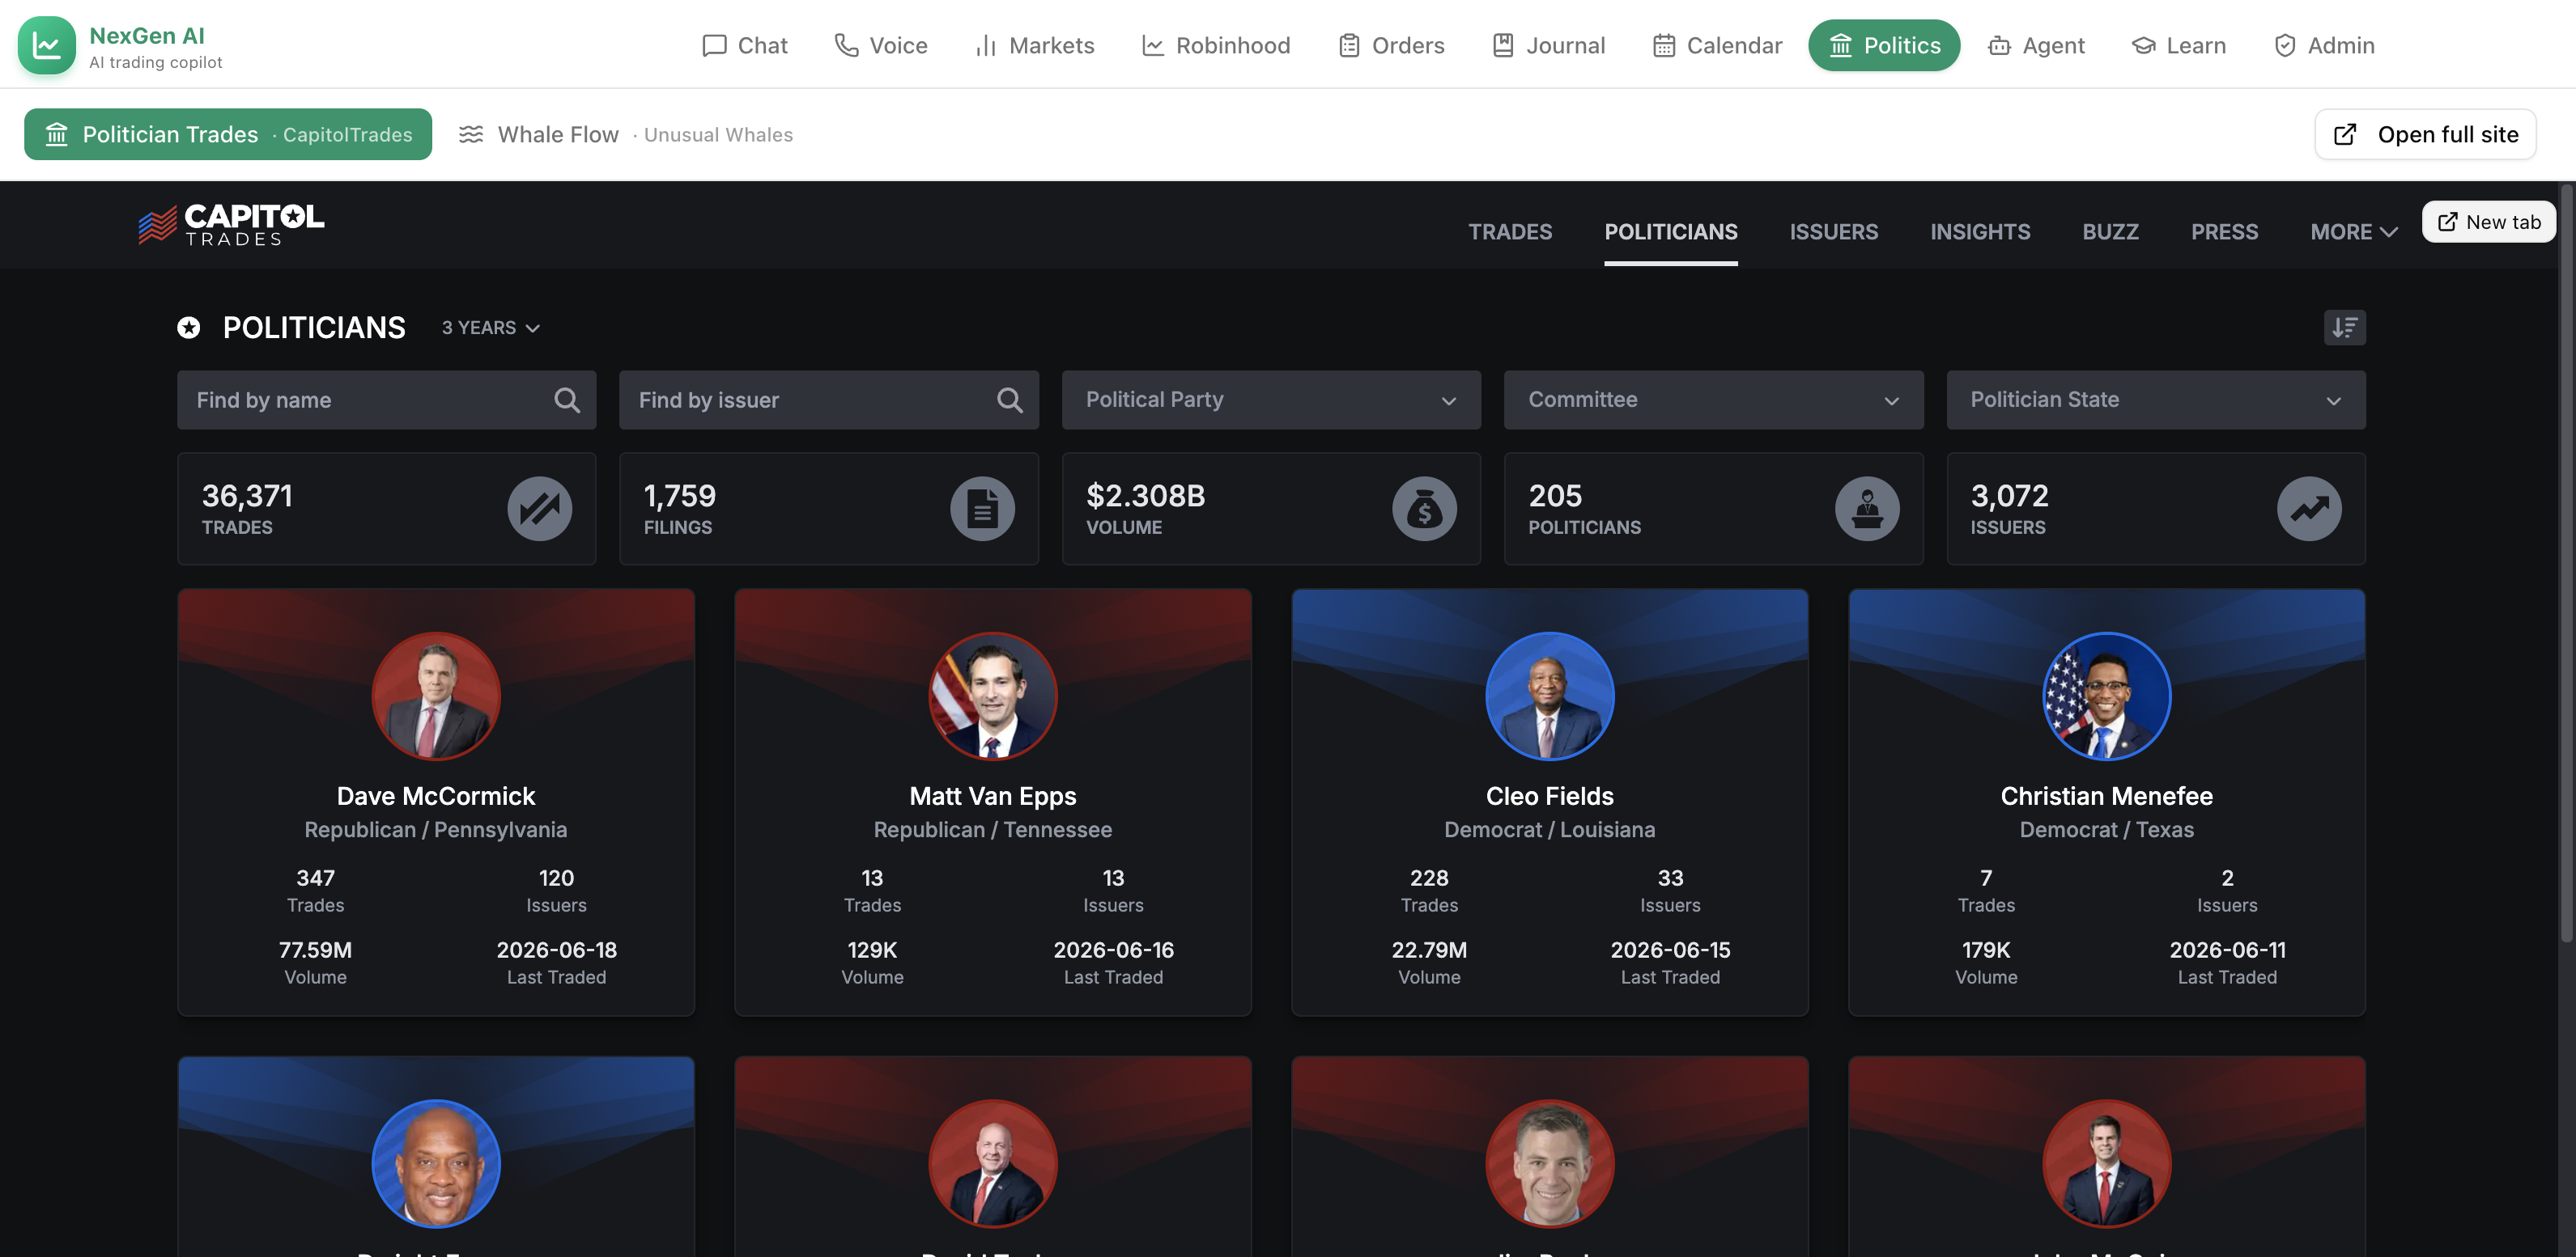Open the Learn tab

(2178, 45)
